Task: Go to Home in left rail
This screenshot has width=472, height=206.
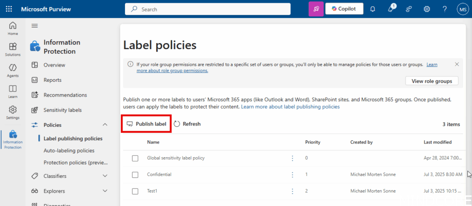Action: pos(13,29)
